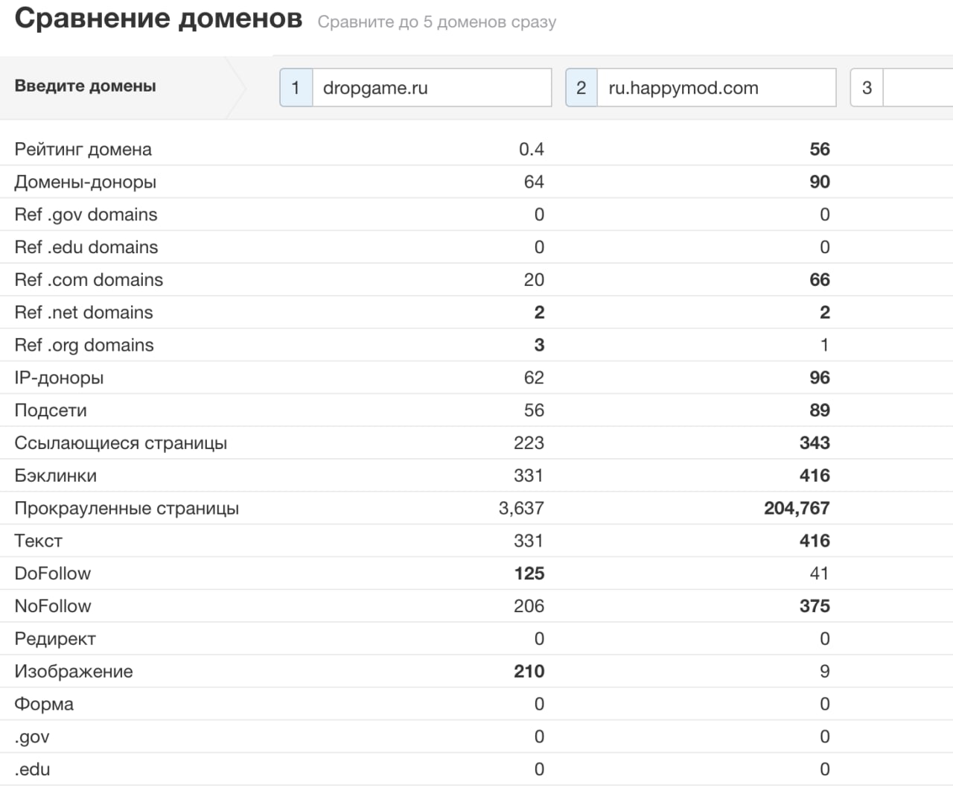Viewport: 953px width, 791px height.
Task: Click the '.gov' row label
Action: [32, 737]
